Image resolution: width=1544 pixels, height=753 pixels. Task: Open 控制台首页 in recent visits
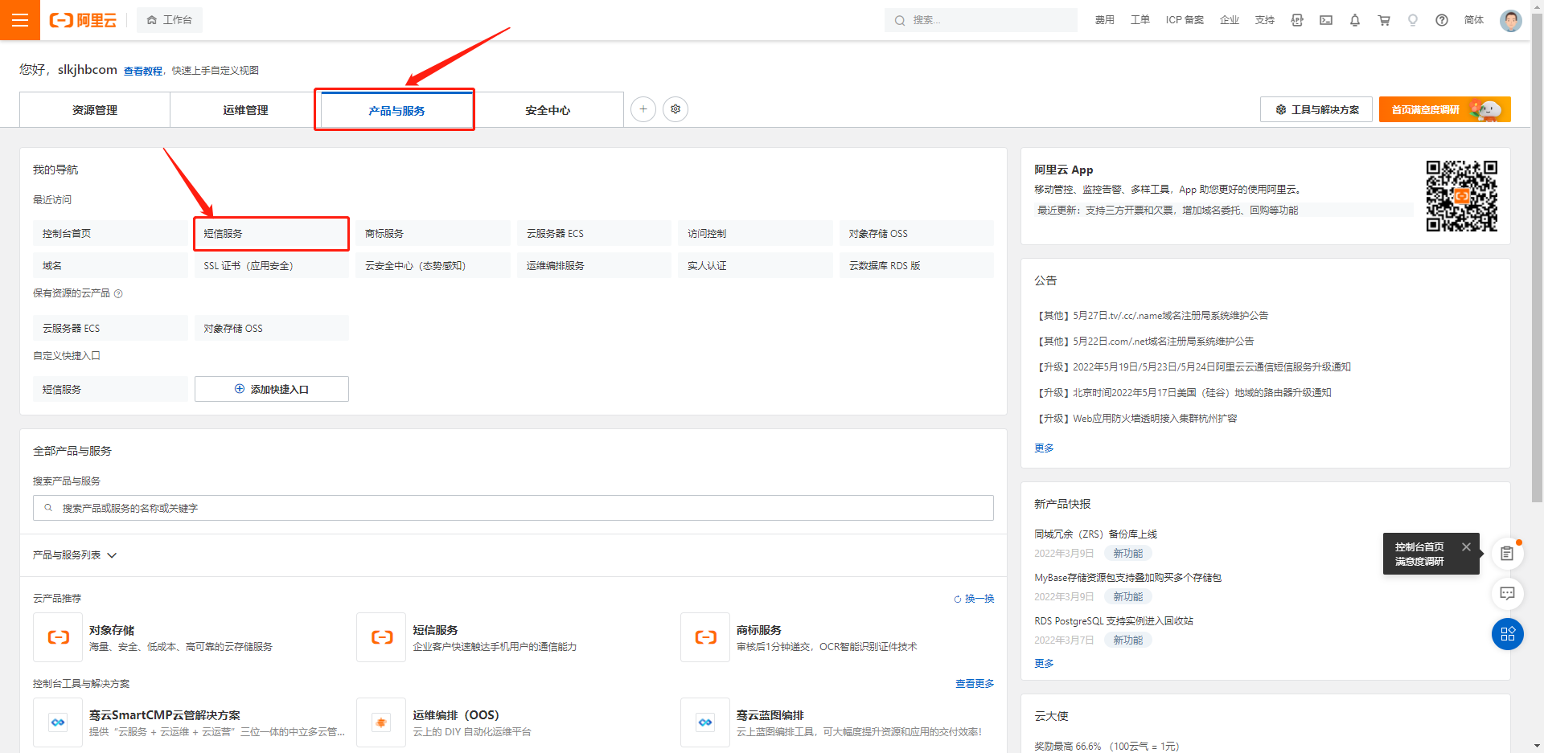[110, 233]
